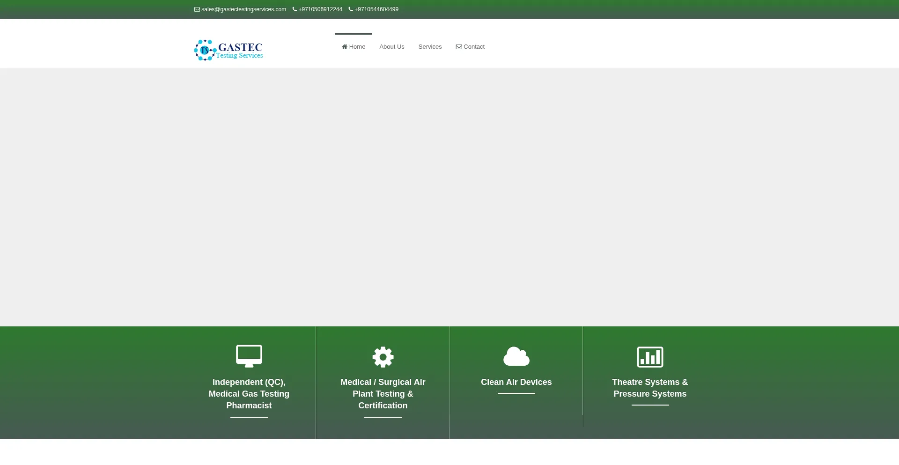Click the home icon next to Home menu

click(345, 46)
